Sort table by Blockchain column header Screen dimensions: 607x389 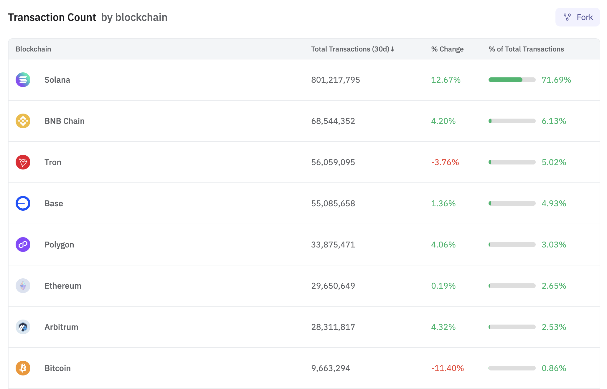click(33, 49)
